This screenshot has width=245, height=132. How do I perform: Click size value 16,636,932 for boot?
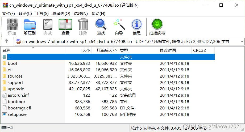tap(80, 63)
